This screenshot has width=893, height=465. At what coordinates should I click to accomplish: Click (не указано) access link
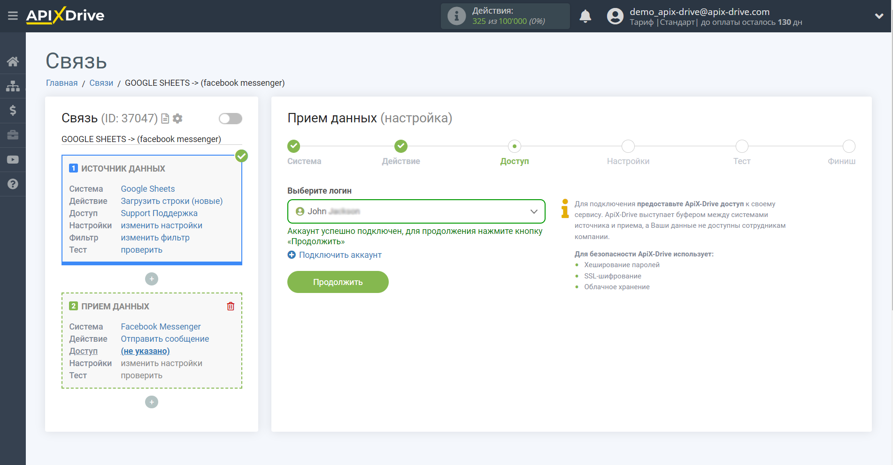[x=145, y=351]
